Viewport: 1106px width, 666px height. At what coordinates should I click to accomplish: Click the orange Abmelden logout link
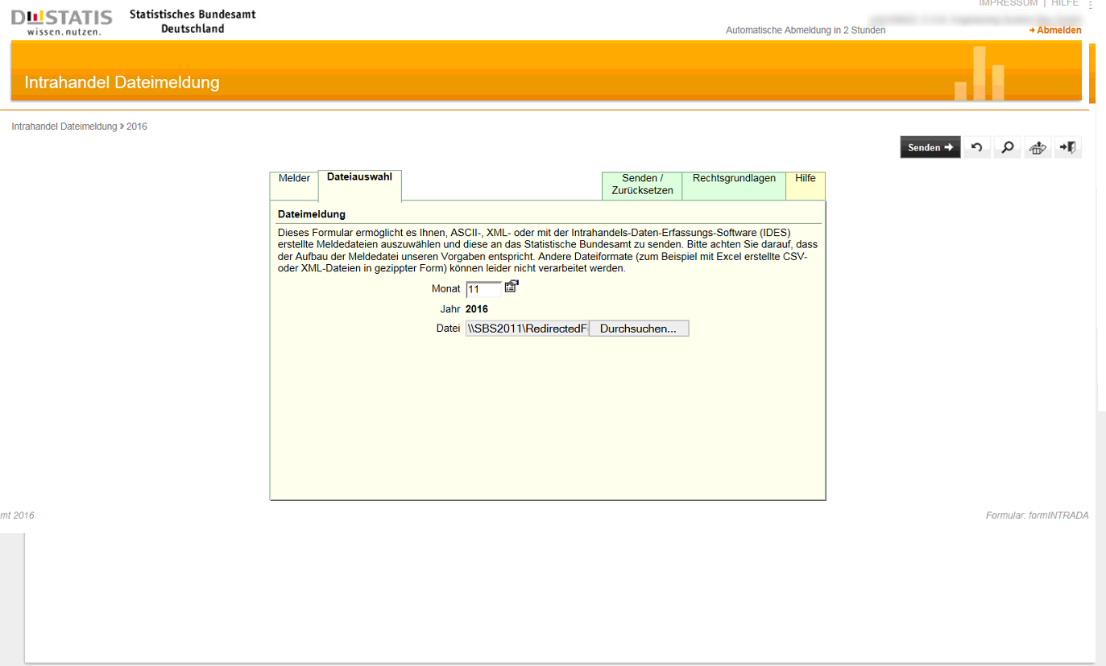1058,31
